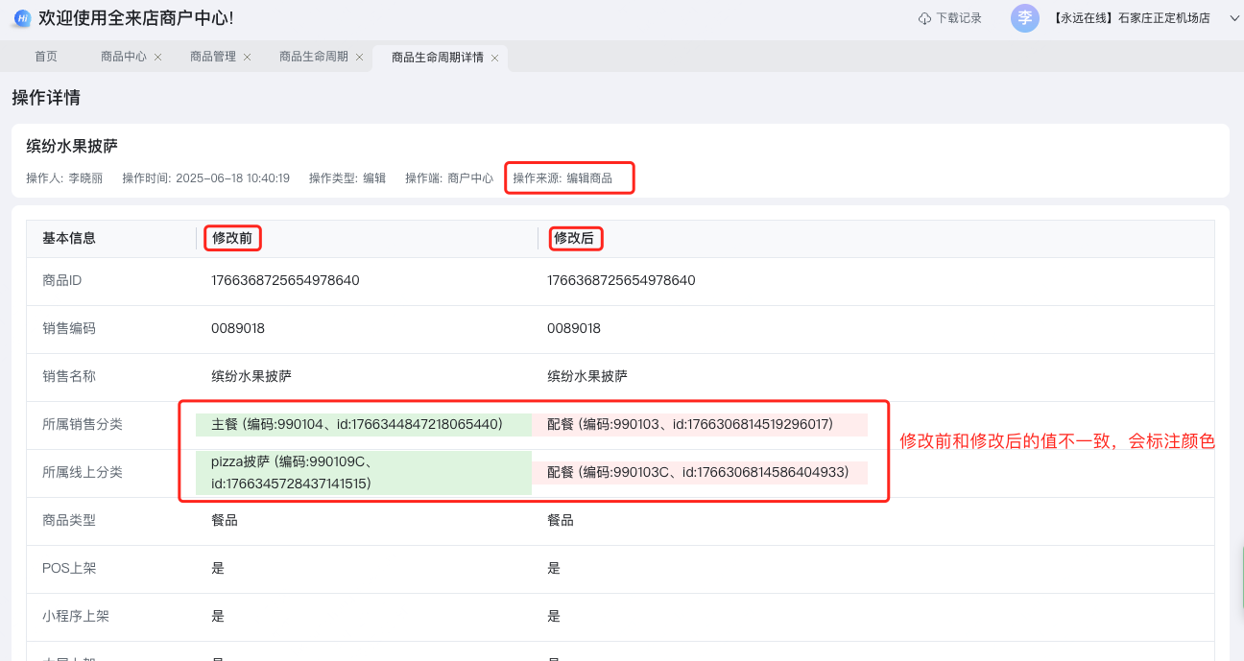Image resolution: width=1244 pixels, height=661 pixels.
Task: Click the 基本信息 column header
Action: pyautogui.click(x=69, y=238)
